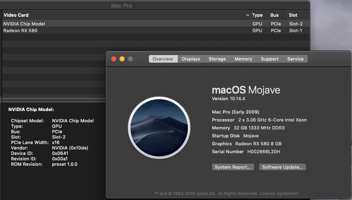352x200 pixels.
Task: Click the Graphics Radeon RX 580 8 GB line
Action: click(247, 144)
